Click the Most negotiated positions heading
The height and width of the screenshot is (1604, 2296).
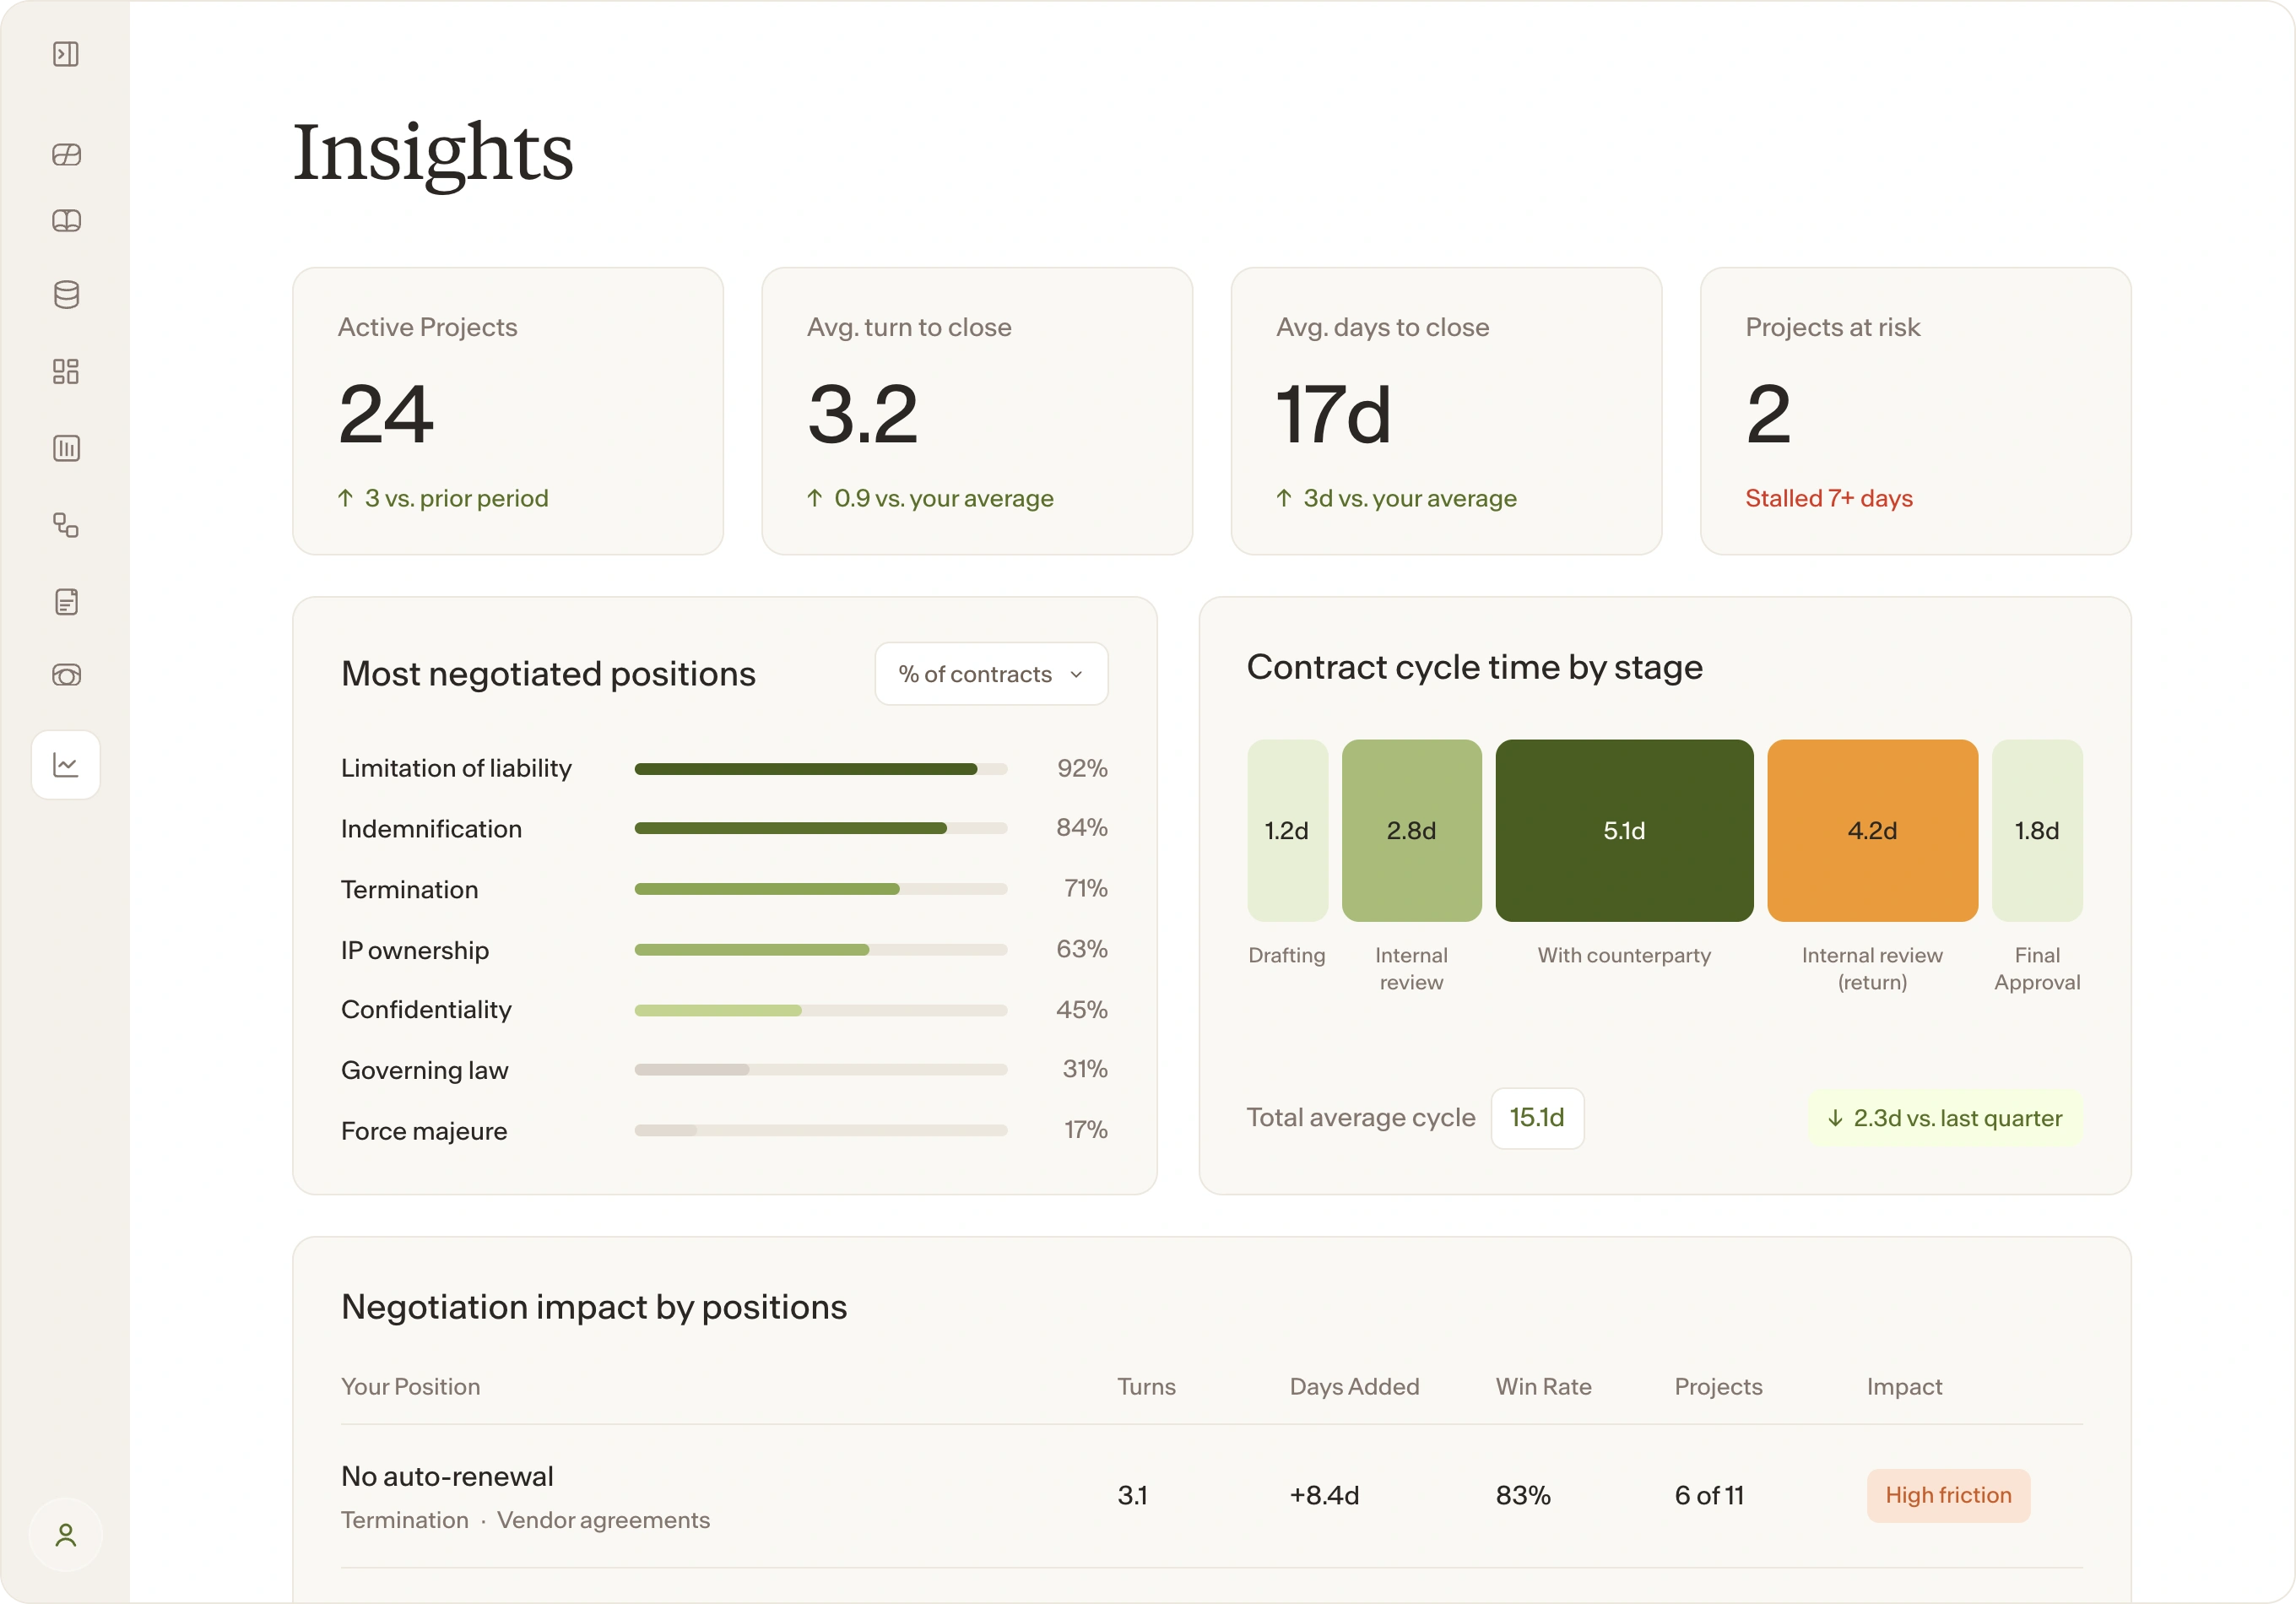(548, 674)
